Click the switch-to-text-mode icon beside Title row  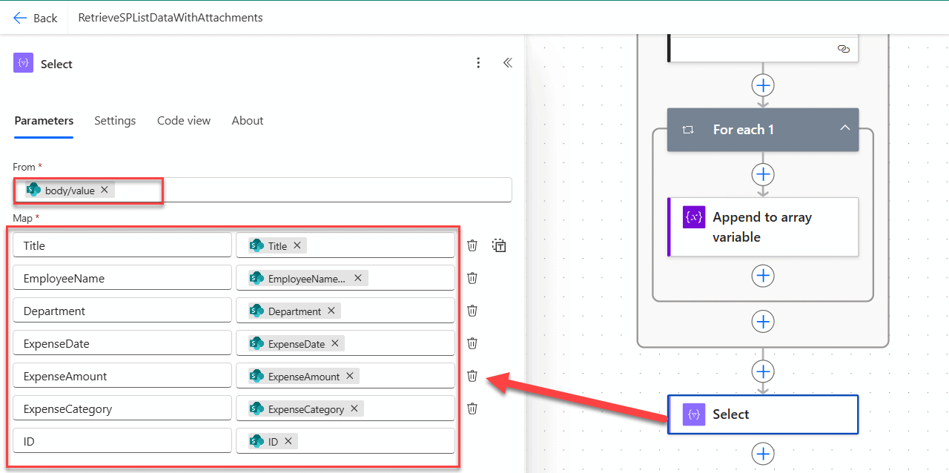click(499, 245)
